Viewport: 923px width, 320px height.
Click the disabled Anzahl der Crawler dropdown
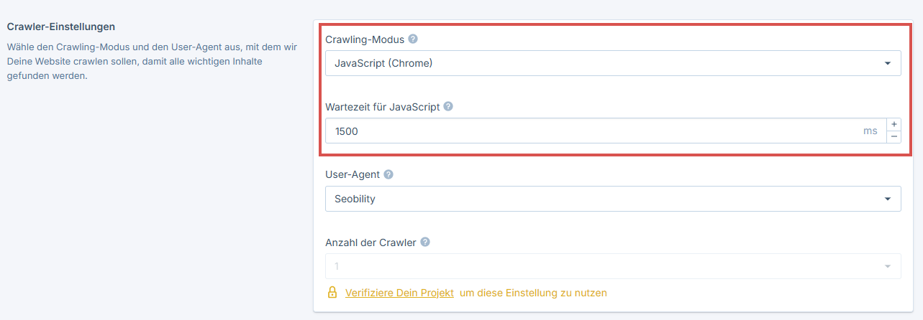pyautogui.click(x=604, y=266)
